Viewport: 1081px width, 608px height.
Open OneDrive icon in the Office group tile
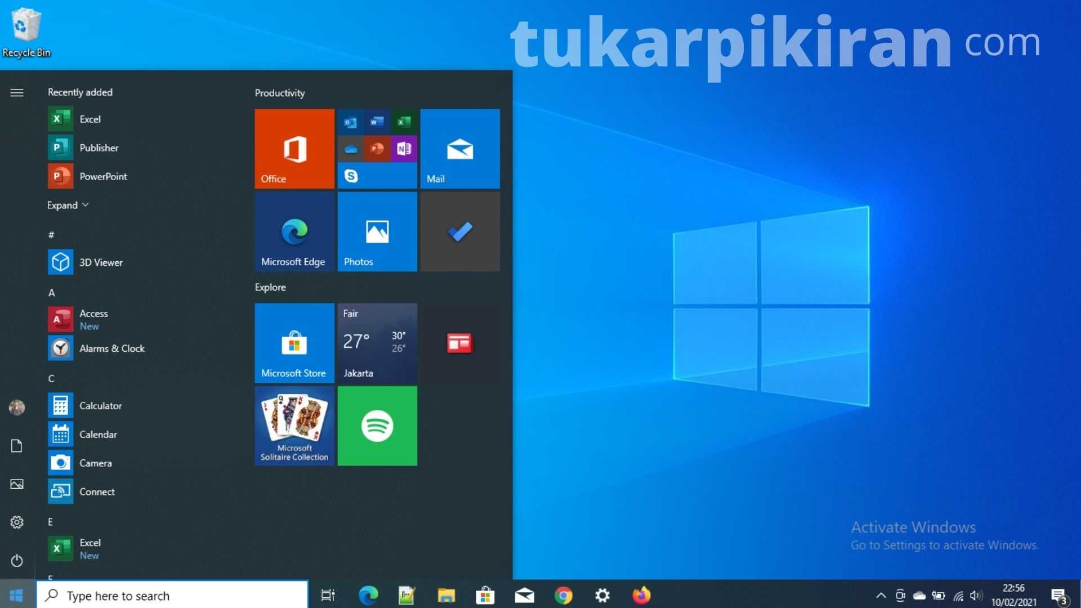coord(351,149)
